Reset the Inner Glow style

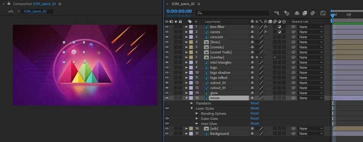click(x=254, y=123)
